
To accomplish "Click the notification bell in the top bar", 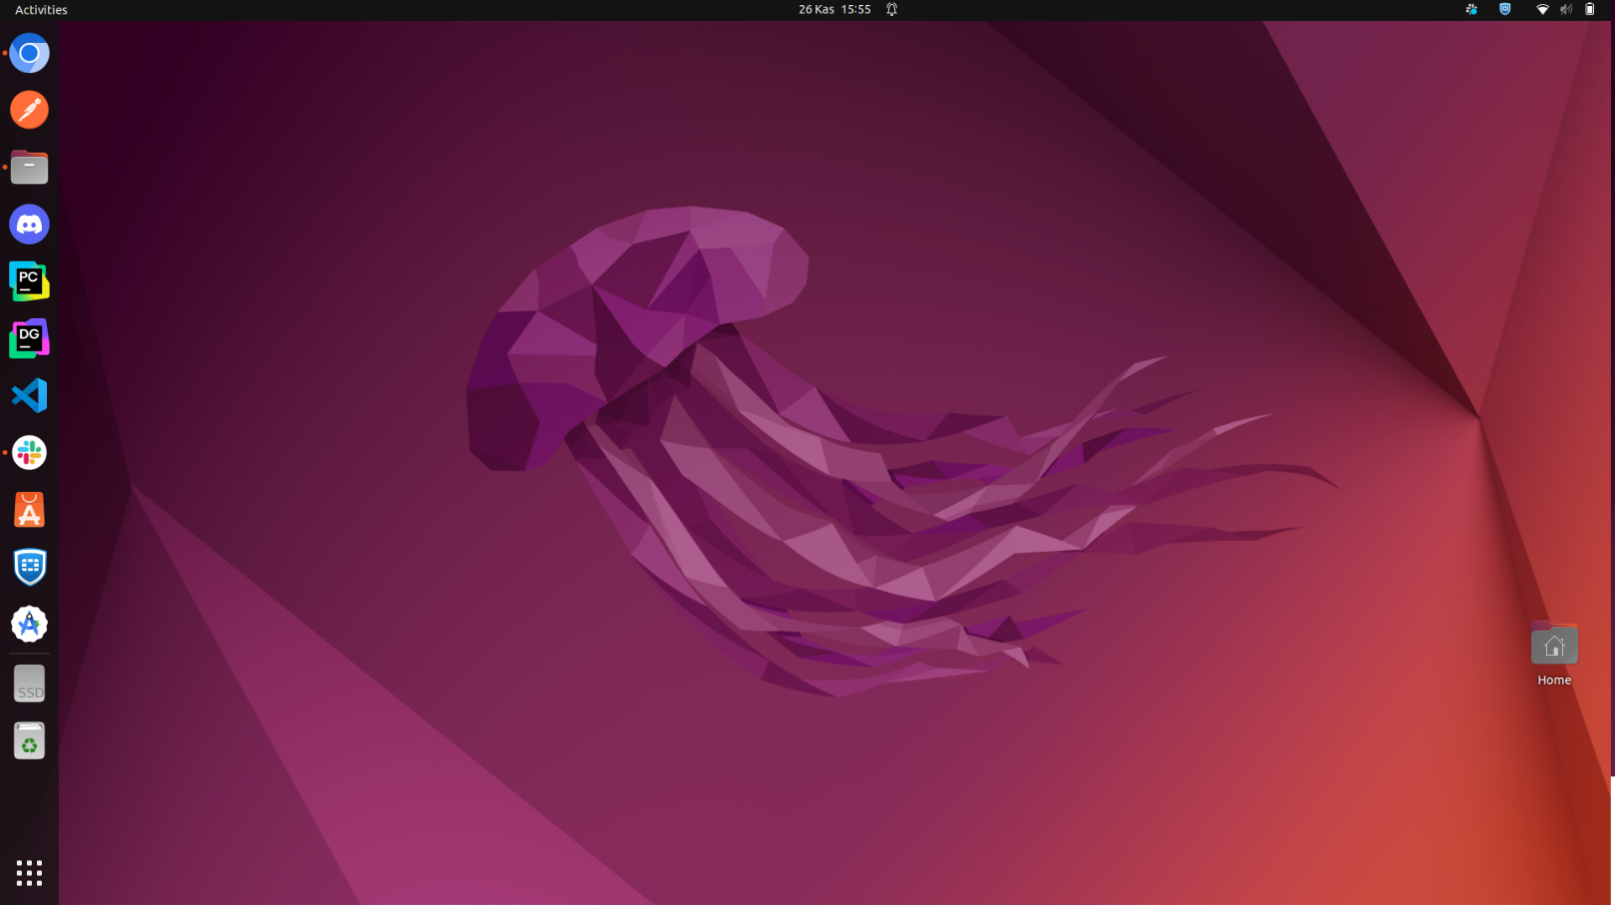I will [892, 9].
